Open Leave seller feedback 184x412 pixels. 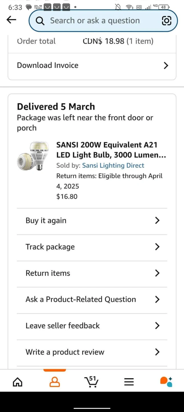(63, 326)
